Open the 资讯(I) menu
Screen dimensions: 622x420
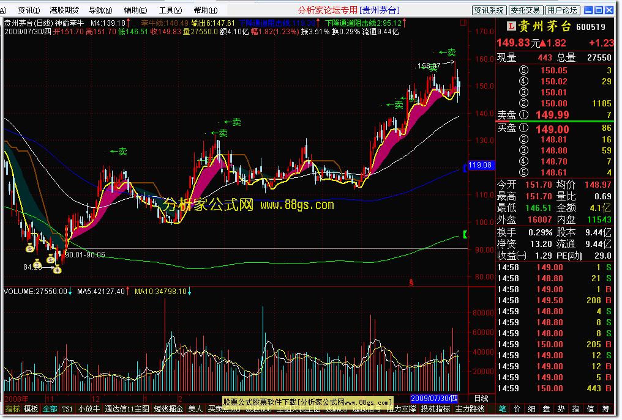pos(29,10)
